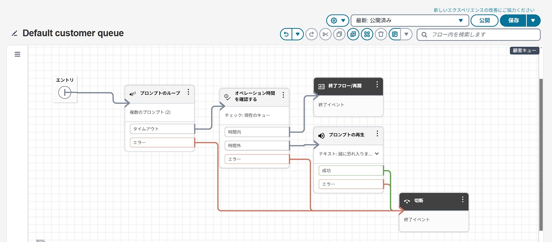Click the search magnifier icon

point(424,35)
